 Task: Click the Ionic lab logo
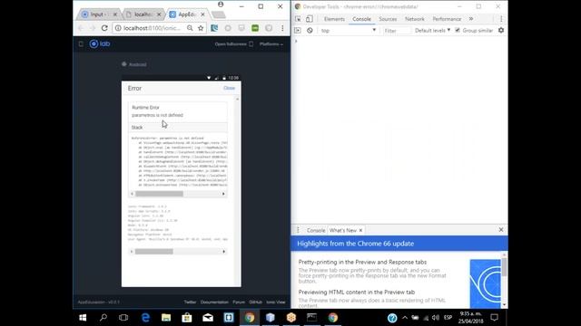[100, 43]
